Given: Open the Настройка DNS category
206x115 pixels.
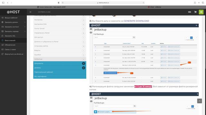Looking at the screenshot, I should click(60, 24).
